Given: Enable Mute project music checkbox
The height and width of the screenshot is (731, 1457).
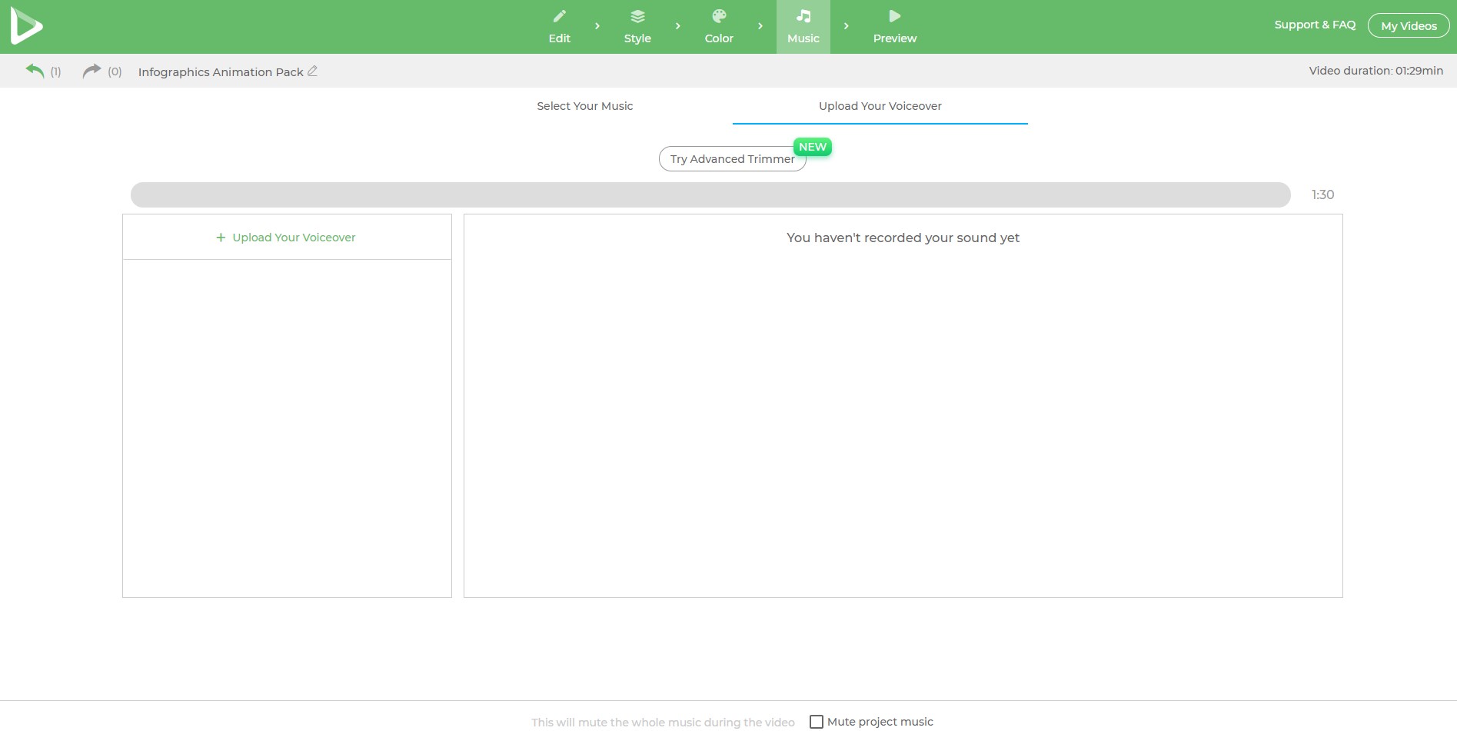Looking at the screenshot, I should [817, 722].
